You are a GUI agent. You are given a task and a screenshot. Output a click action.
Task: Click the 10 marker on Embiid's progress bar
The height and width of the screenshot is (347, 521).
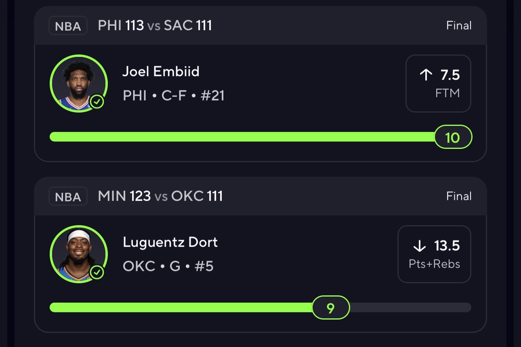pyautogui.click(x=453, y=137)
